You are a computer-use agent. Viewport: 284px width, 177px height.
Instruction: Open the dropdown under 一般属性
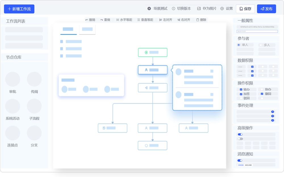257,31
